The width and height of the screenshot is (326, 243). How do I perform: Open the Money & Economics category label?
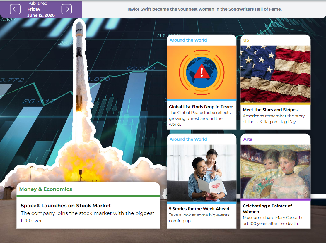click(45, 189)
